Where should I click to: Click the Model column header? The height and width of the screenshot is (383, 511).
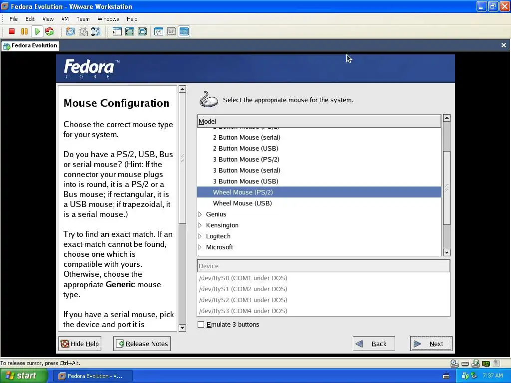pyautogui.click(x=319, y=121)
